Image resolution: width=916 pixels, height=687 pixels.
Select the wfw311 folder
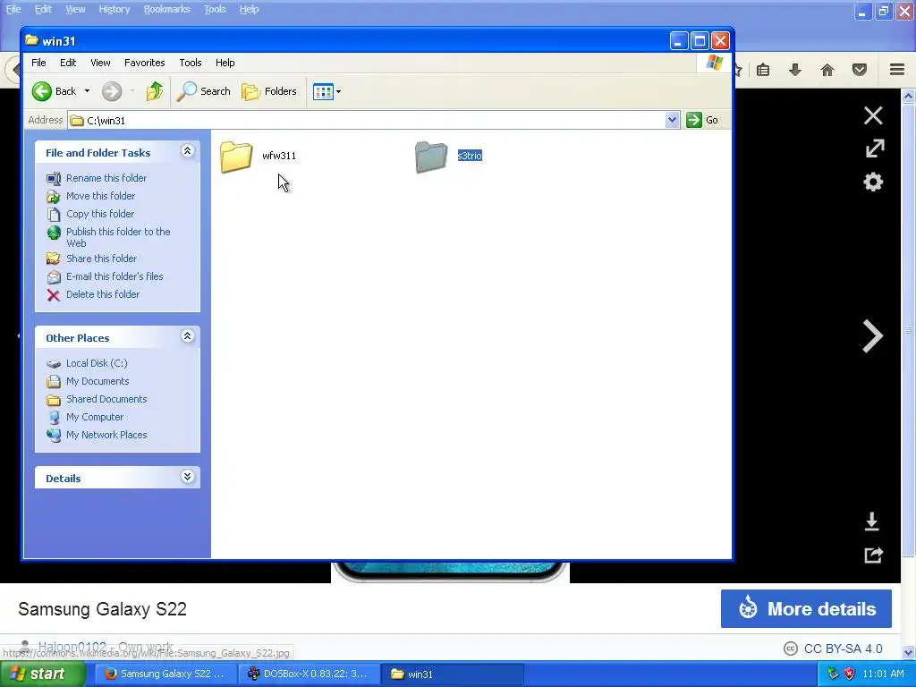259,157
